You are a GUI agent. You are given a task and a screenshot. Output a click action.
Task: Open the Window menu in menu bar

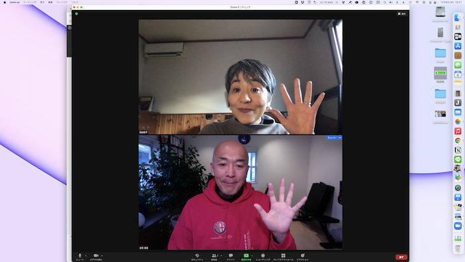(x=62, y=2)
